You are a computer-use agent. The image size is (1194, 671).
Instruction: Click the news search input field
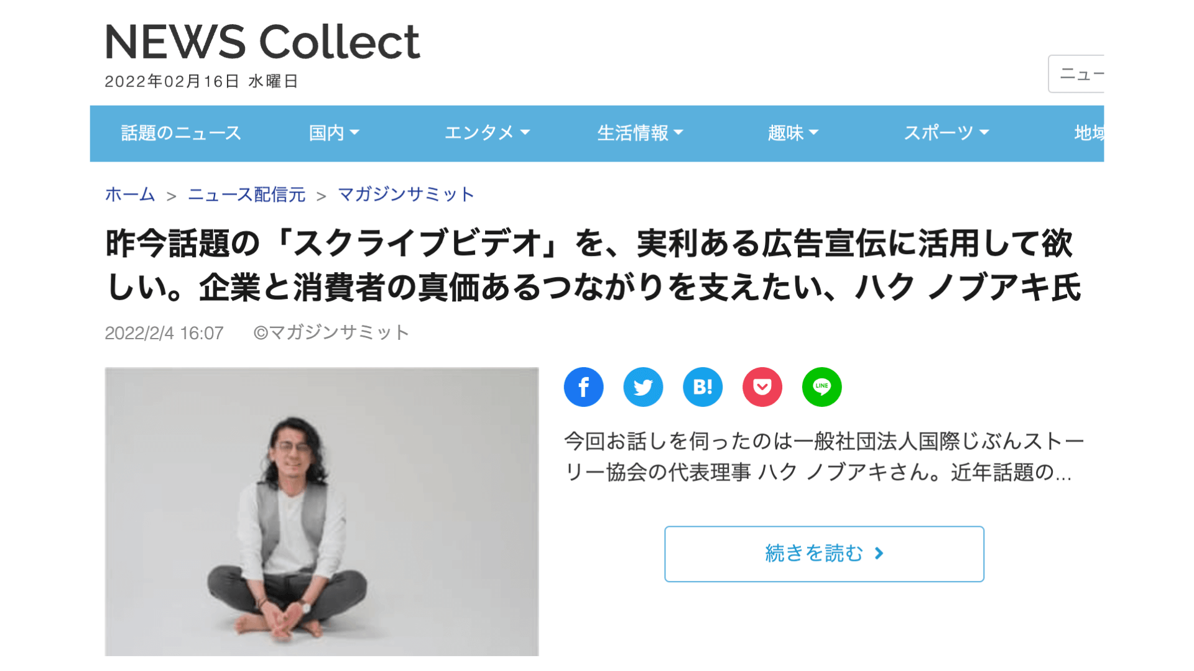click(1076, 74)
